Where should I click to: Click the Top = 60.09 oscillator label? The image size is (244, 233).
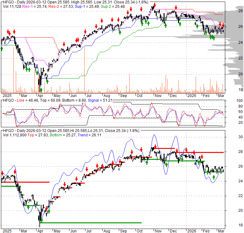(50, 100)
